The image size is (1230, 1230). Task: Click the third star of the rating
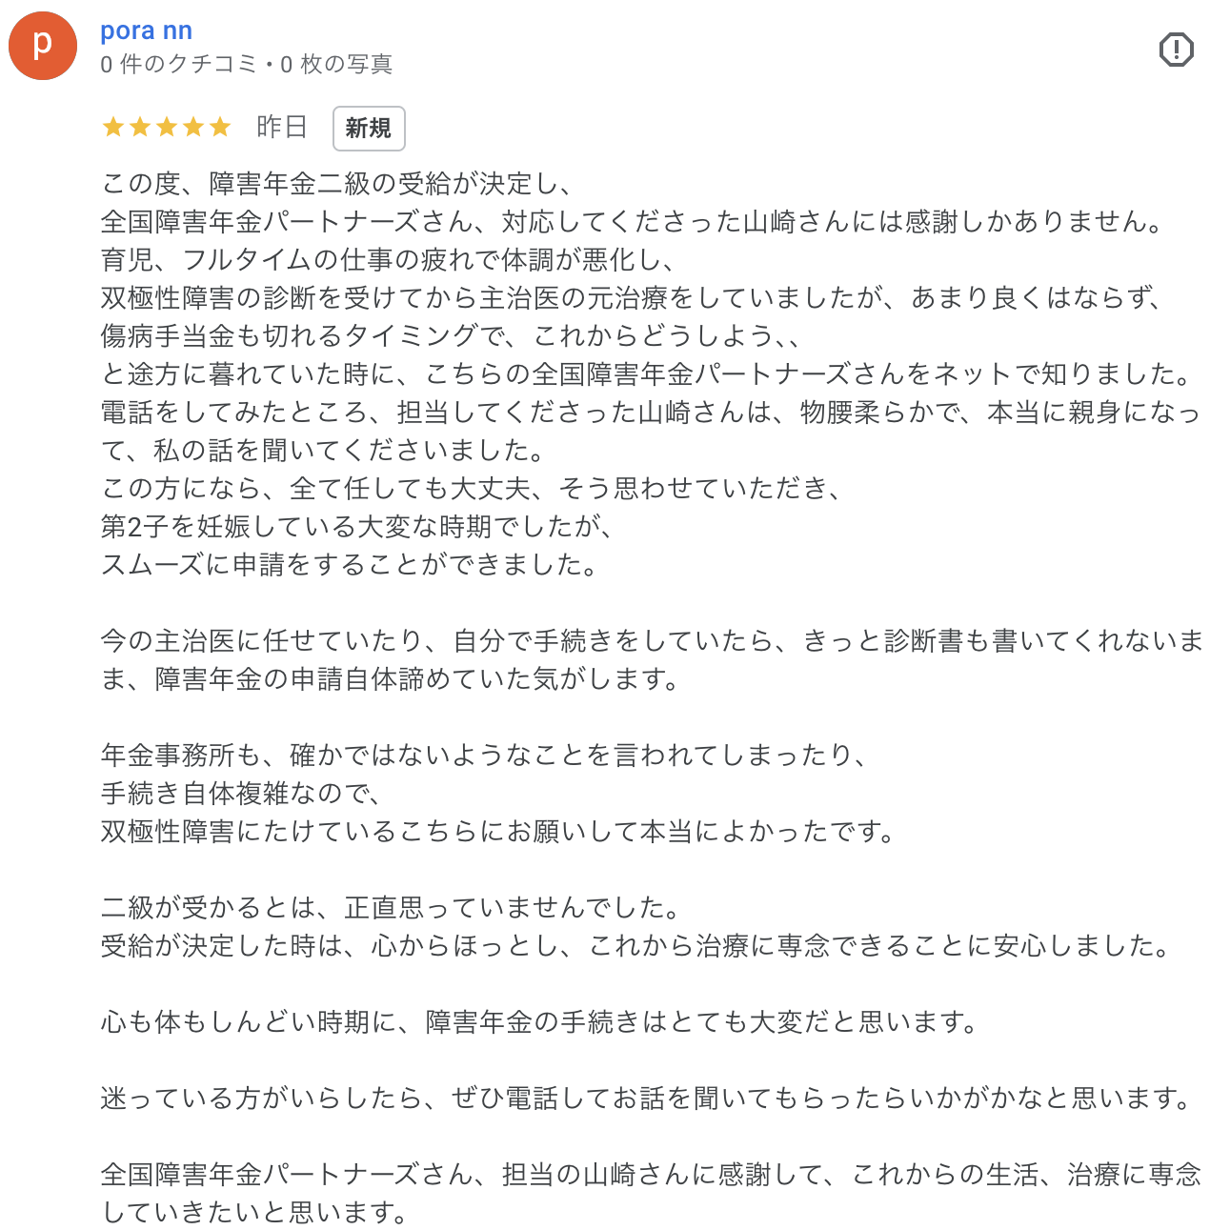coord(167,127)
